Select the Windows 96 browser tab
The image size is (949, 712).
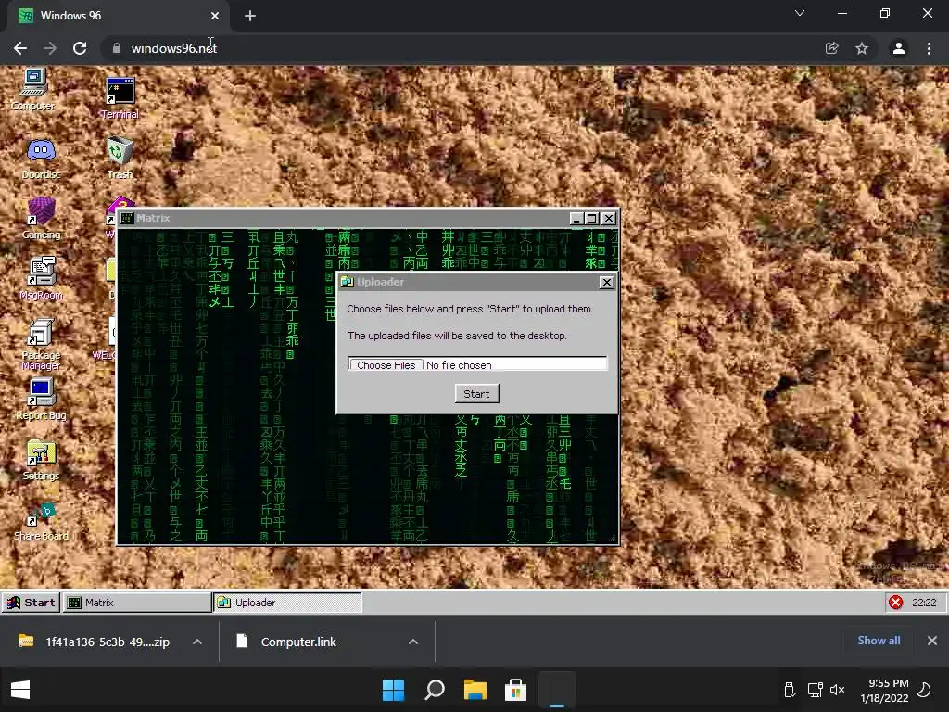point(118,16)
